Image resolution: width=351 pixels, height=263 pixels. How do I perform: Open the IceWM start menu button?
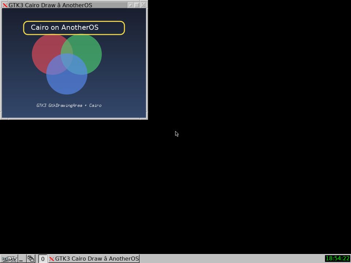(9, 259)
